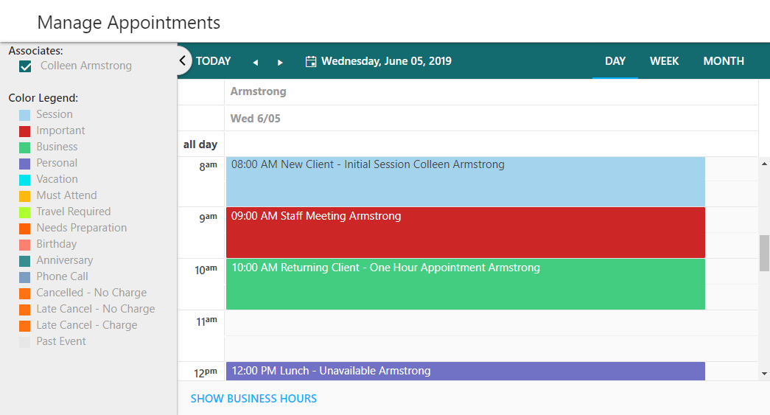
Task: Select the DAY view tab
Action: [615, 61]
